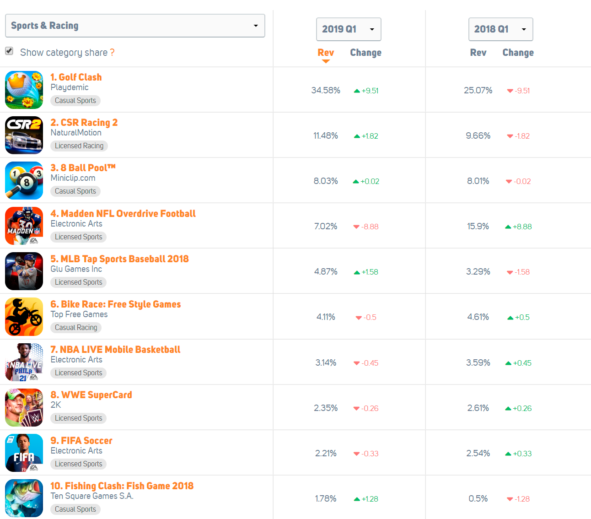
Task: Click the 15.9% revenue value
Action: (478, 227)
